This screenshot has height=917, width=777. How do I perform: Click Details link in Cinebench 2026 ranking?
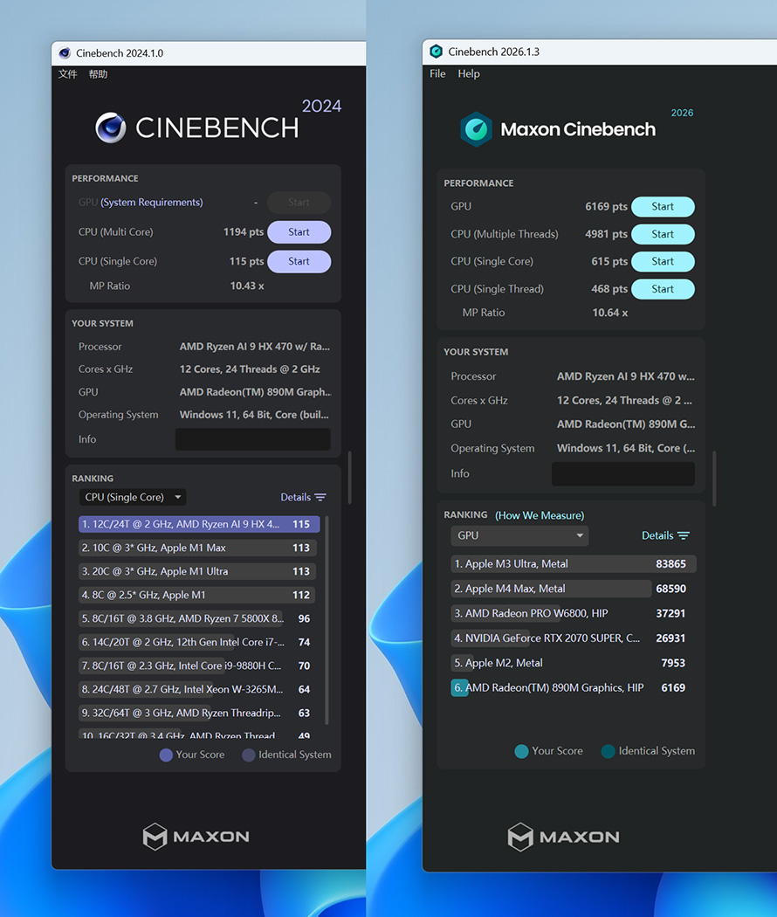click(657, 535)
